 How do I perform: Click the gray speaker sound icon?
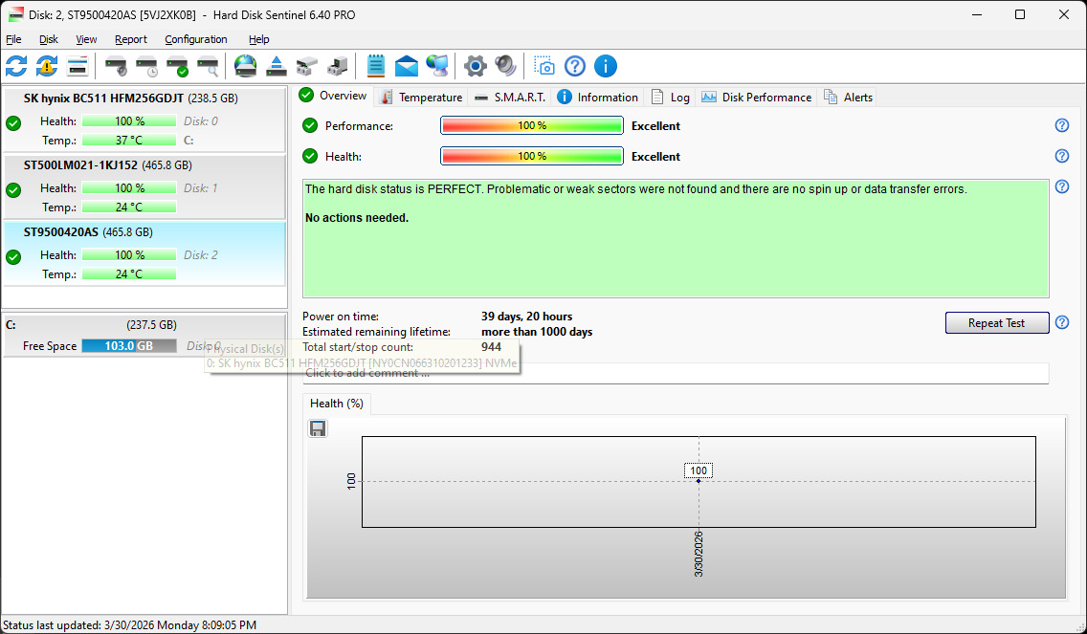pos(505,67)
